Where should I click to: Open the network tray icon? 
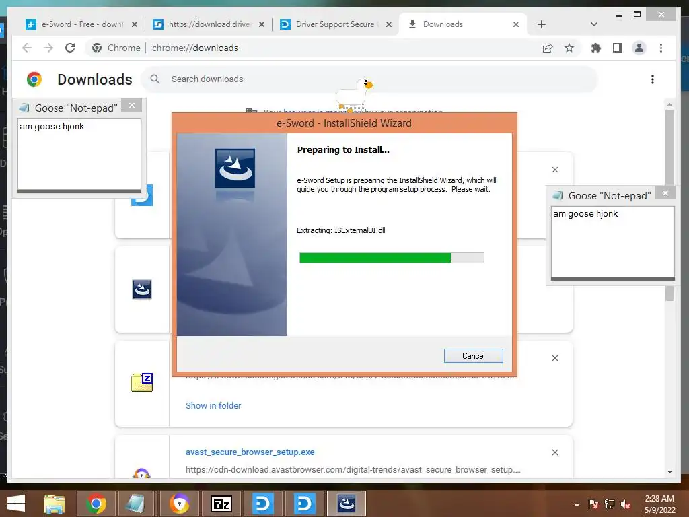(x=610, y=504)
